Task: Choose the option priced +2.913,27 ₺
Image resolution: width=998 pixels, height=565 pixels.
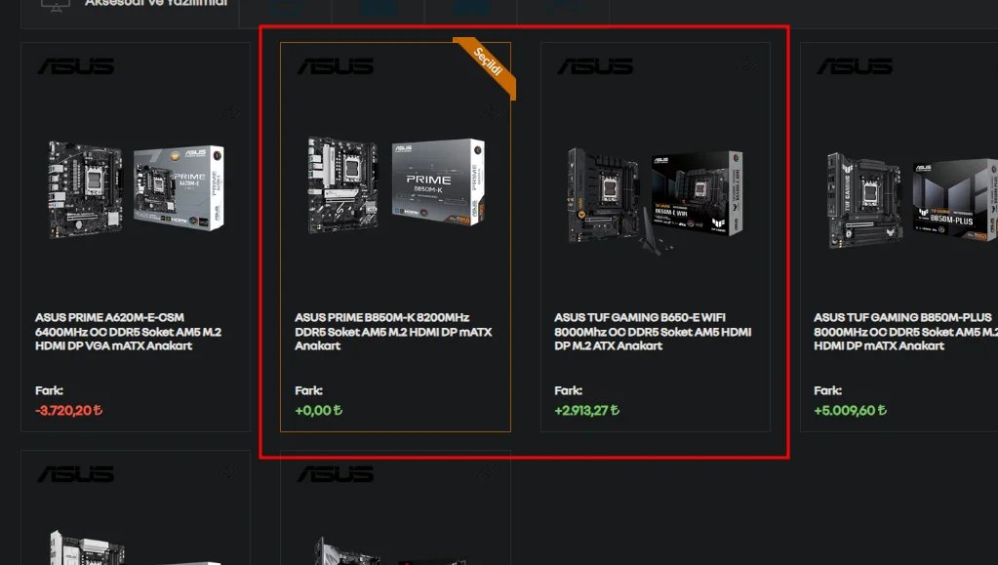Action: click(587, 410)
